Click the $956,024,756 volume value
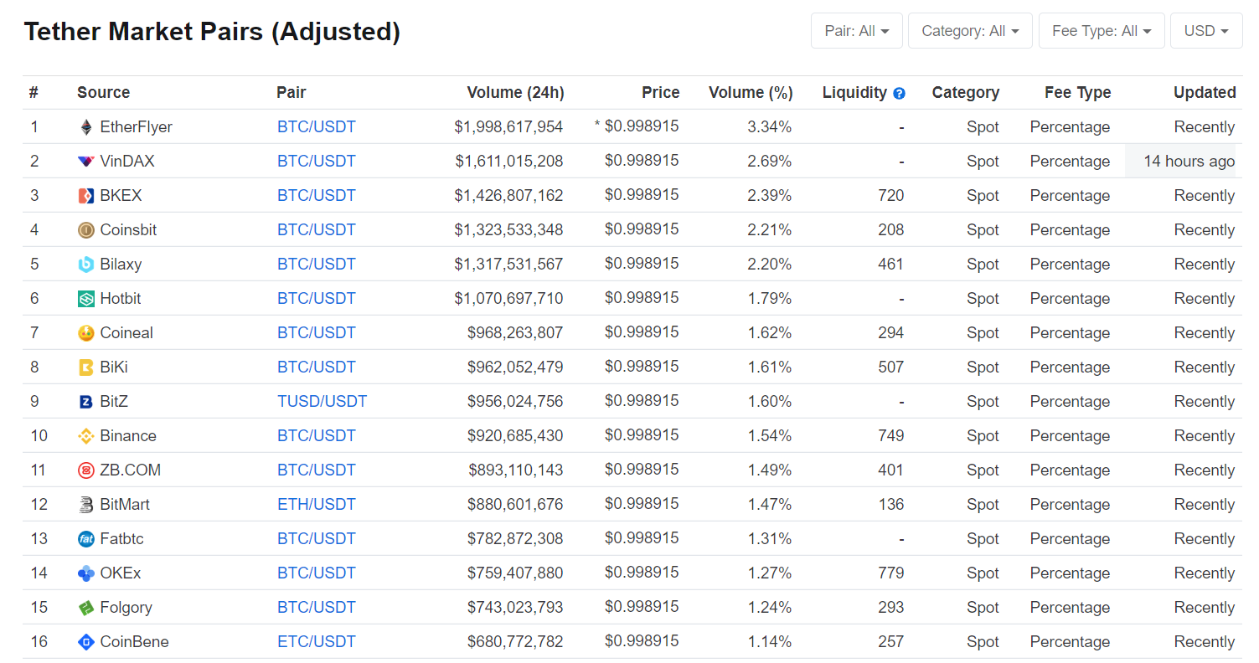Screen dimensions: 1259x663 pyautogui.click(x=515, y=402)
